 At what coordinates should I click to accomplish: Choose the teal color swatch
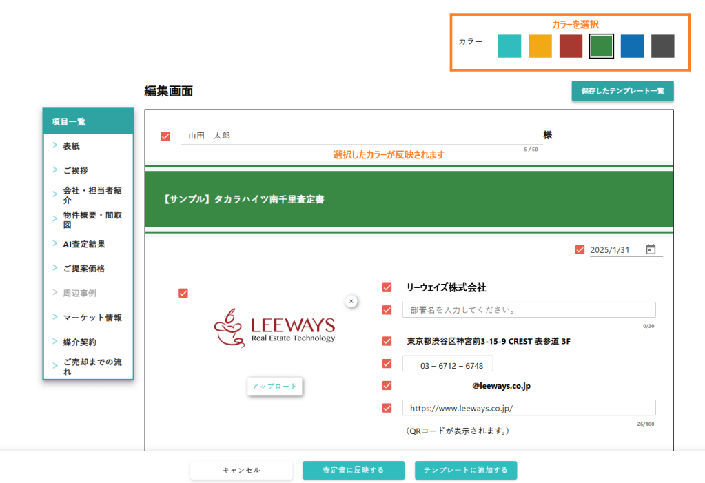click(x=509, y=46)
